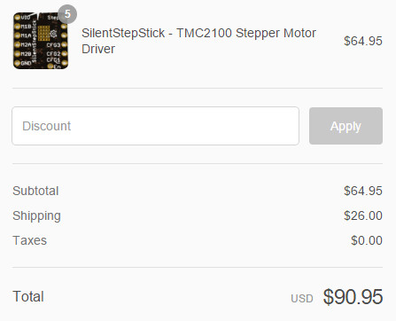Focus the Discount code input field
The image size is (396, 321).
click(x=155, y=126)
